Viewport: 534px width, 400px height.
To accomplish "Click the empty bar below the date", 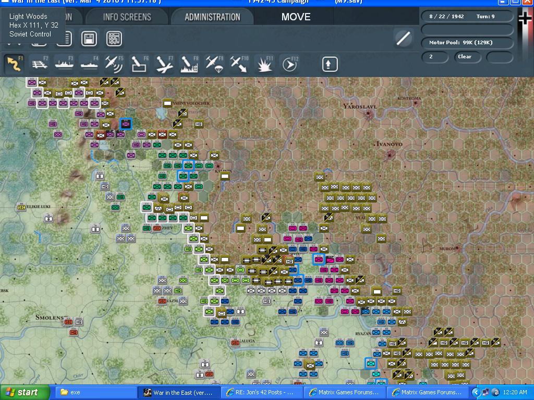I will (467, 30).
